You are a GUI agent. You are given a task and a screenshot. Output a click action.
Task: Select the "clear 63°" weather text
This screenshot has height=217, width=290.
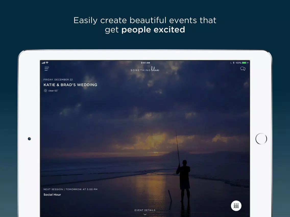pos(53,91)
